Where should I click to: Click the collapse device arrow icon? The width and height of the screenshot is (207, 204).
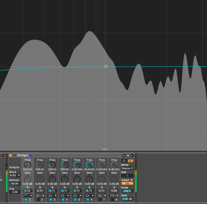15,155
